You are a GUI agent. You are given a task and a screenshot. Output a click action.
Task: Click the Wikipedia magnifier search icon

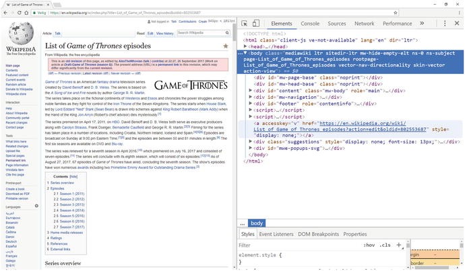(x=227, y=33)
